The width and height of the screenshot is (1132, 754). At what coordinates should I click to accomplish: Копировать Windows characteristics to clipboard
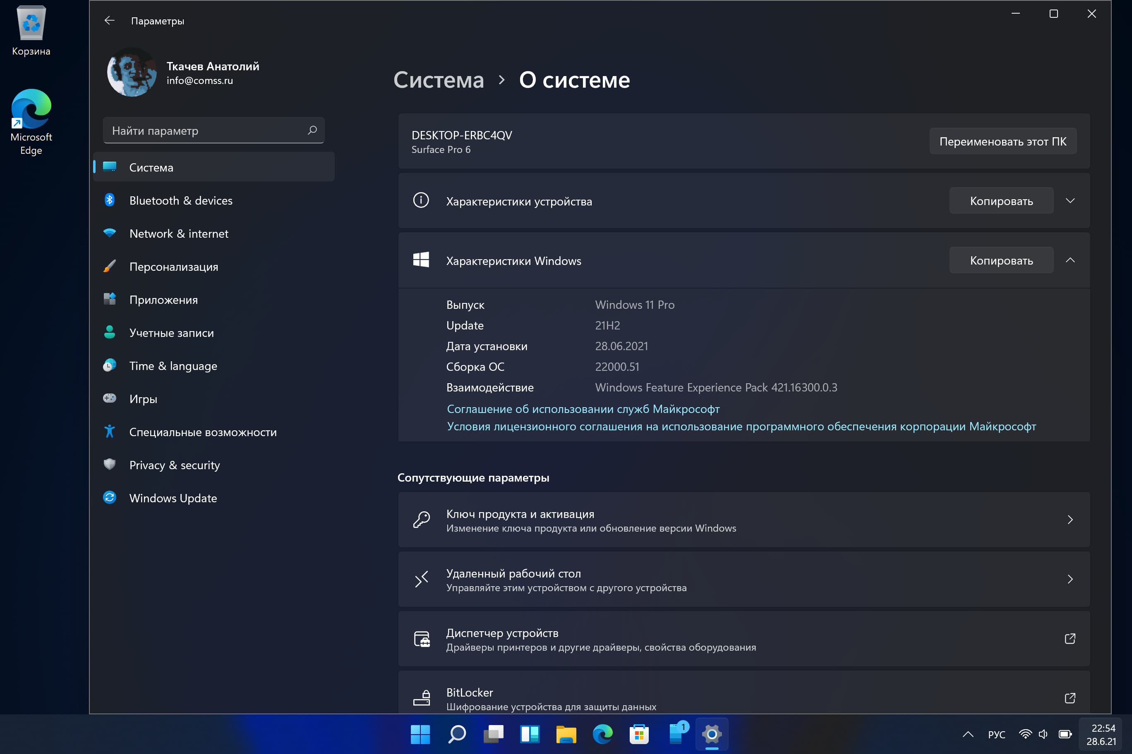click(1001, 260)
